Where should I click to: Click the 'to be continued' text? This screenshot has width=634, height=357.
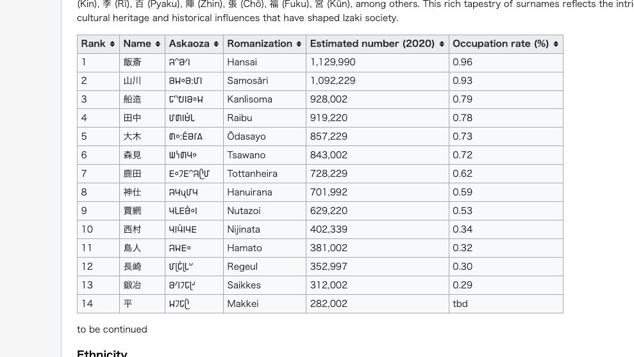tap(112, 329)
